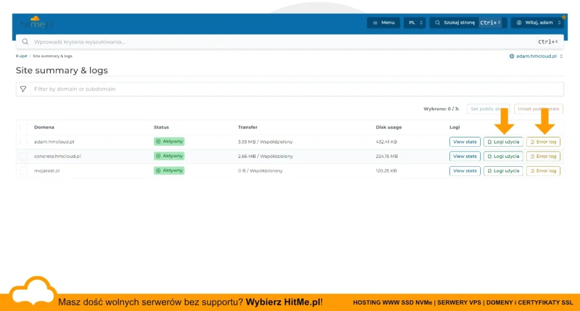The width and height of the screenshot is (580, 311).
Task: Click the 0 B / Współdzielony transfer value
Action: [260, 171]
